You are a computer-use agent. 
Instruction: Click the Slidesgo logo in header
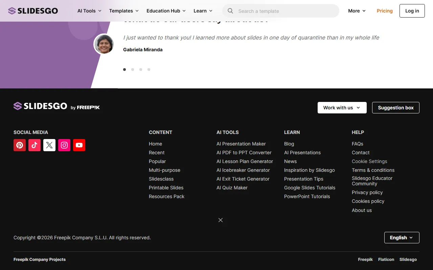tap(33, 11)
